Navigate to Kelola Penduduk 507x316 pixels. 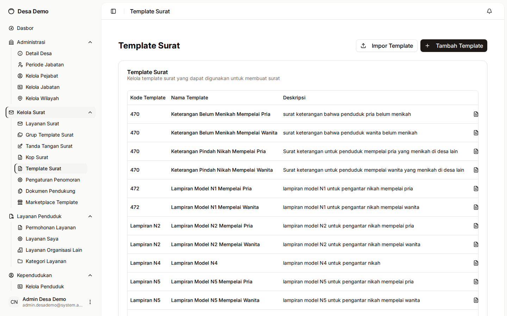coord(51,287)
